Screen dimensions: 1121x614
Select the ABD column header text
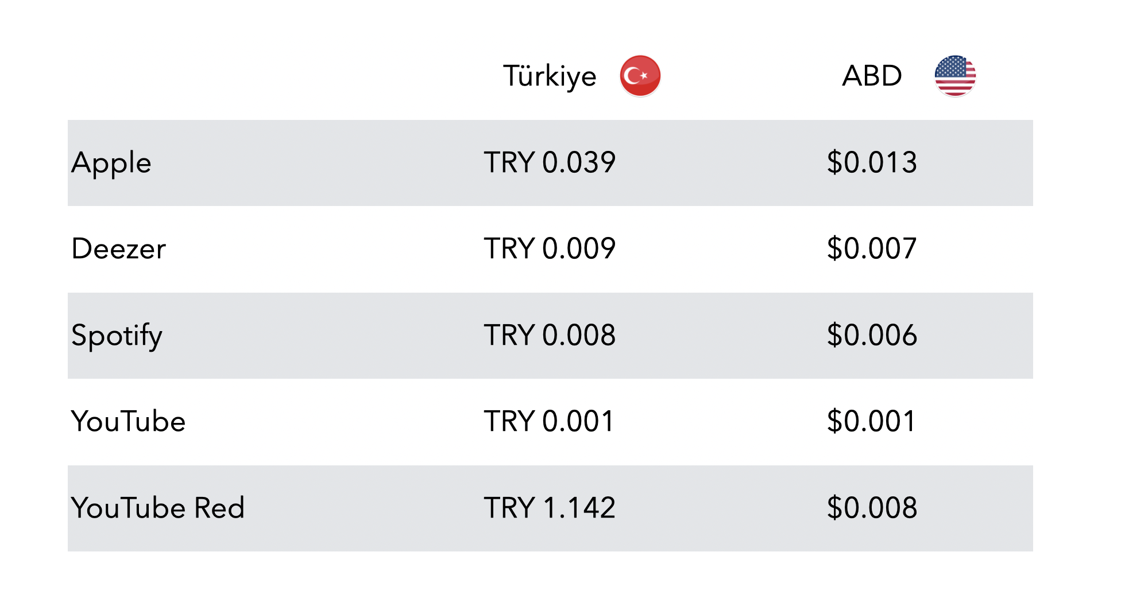point(872,76)
